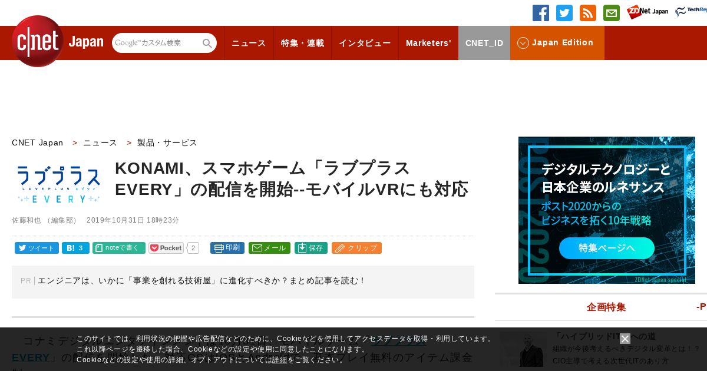
Task: Visit ZDNet Japan logo link
Action: click(x=647, y=12)
